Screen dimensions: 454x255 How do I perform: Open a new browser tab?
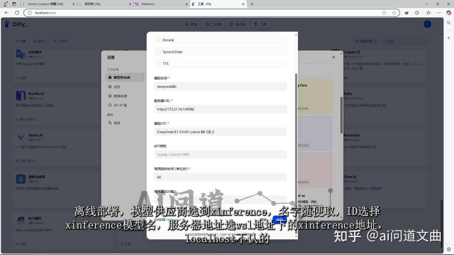pyautogui.click(x=252, y=4)
